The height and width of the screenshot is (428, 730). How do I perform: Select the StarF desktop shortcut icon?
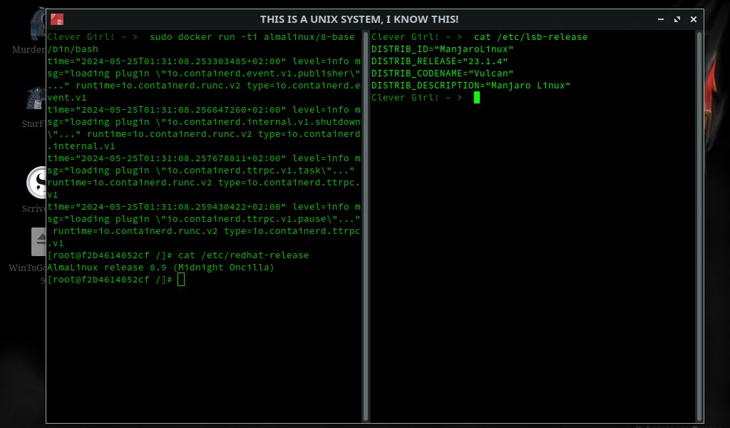36,100
